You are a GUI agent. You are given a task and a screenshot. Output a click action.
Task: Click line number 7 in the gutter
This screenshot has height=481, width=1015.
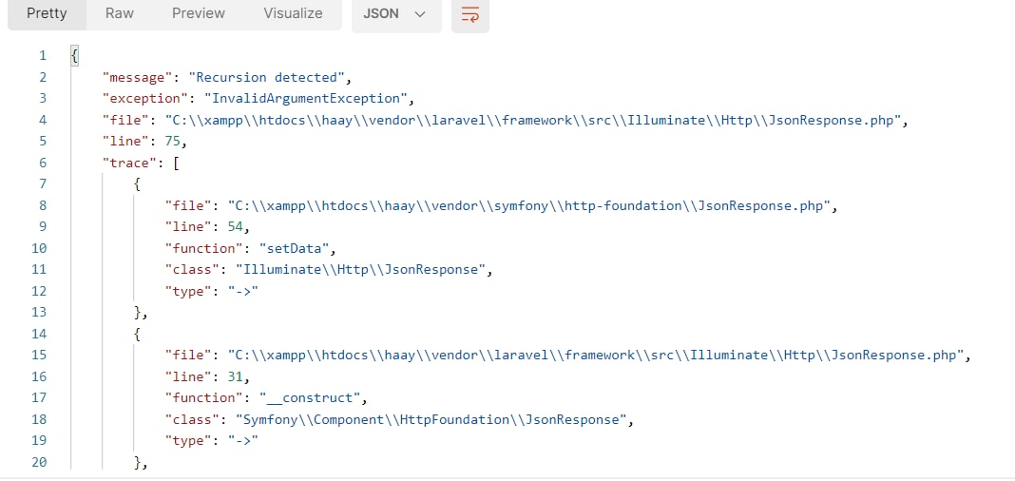pos(43,184)
